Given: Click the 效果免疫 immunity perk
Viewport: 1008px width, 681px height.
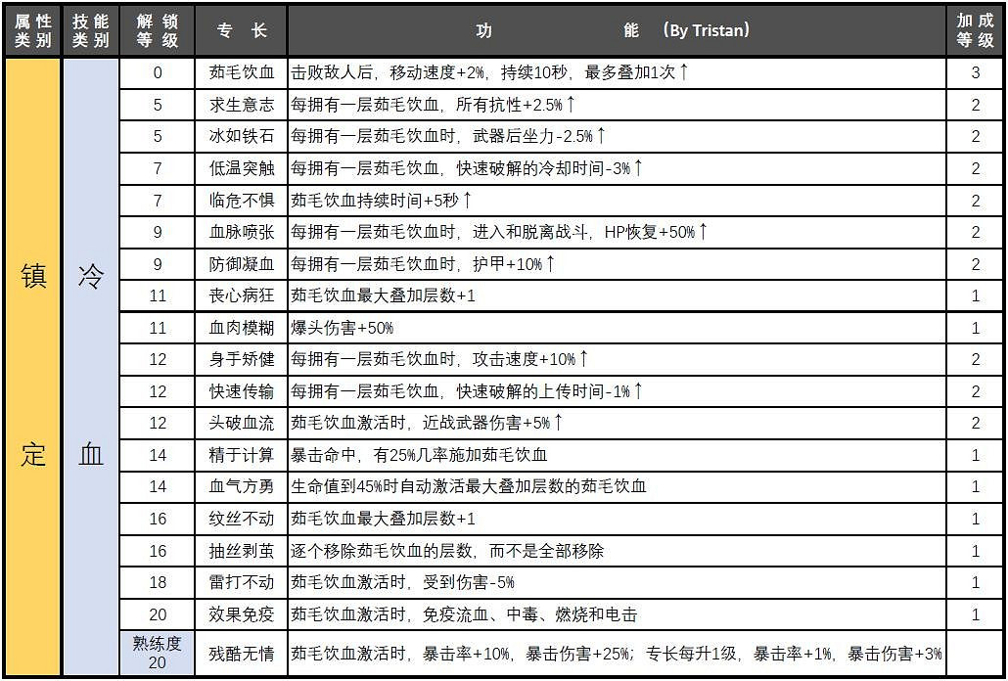Looking at the screenshot, I should click(x=240, y=614).
